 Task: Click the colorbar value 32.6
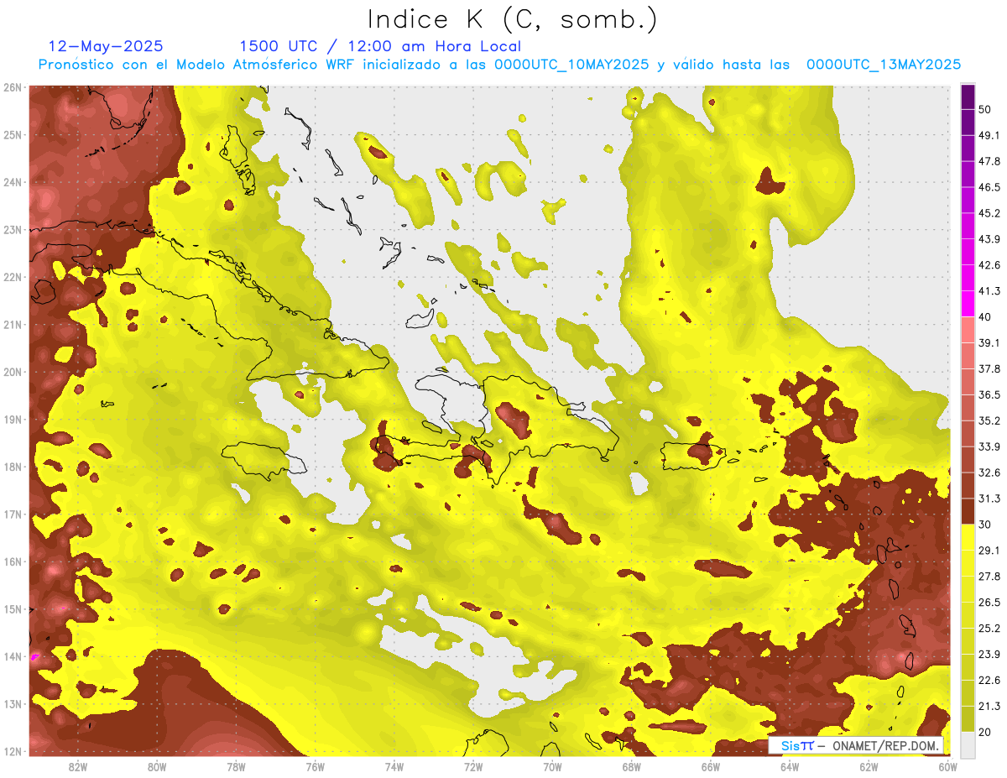click(x=989, y=473)
